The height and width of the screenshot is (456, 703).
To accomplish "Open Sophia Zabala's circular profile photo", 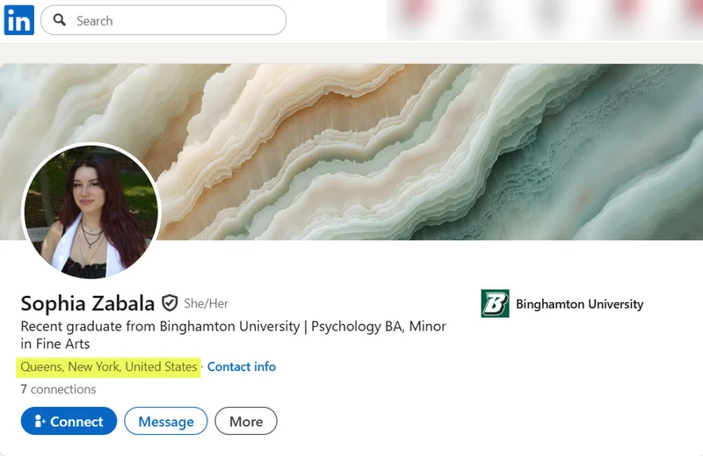I will [91, 211].
